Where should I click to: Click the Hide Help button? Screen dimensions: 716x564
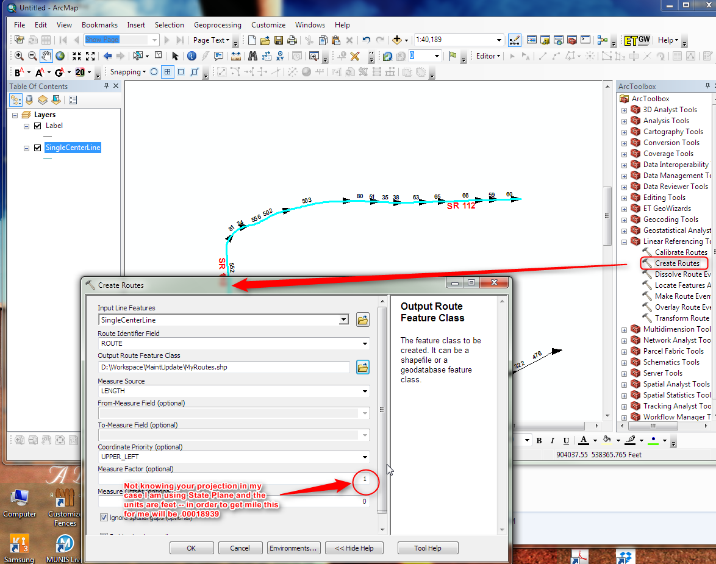pos(354,548)
